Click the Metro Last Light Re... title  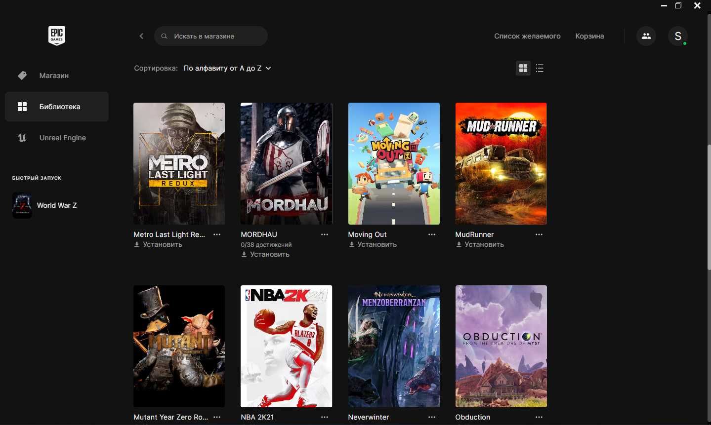[169, 234]
